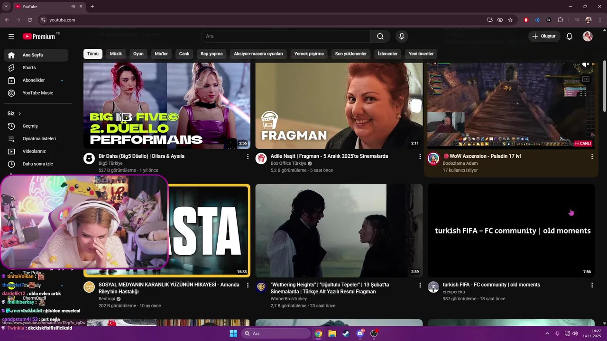The width and height of the screenshot is (607, 341).
Task: Open more options for WoW Ascension stream
Action: [x=592, y=156]
